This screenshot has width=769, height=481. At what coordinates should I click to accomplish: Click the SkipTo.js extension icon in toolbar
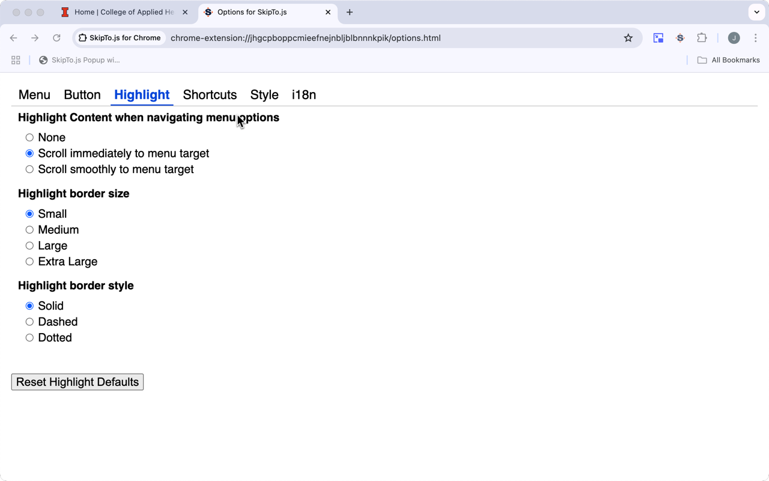pos(680,38)
